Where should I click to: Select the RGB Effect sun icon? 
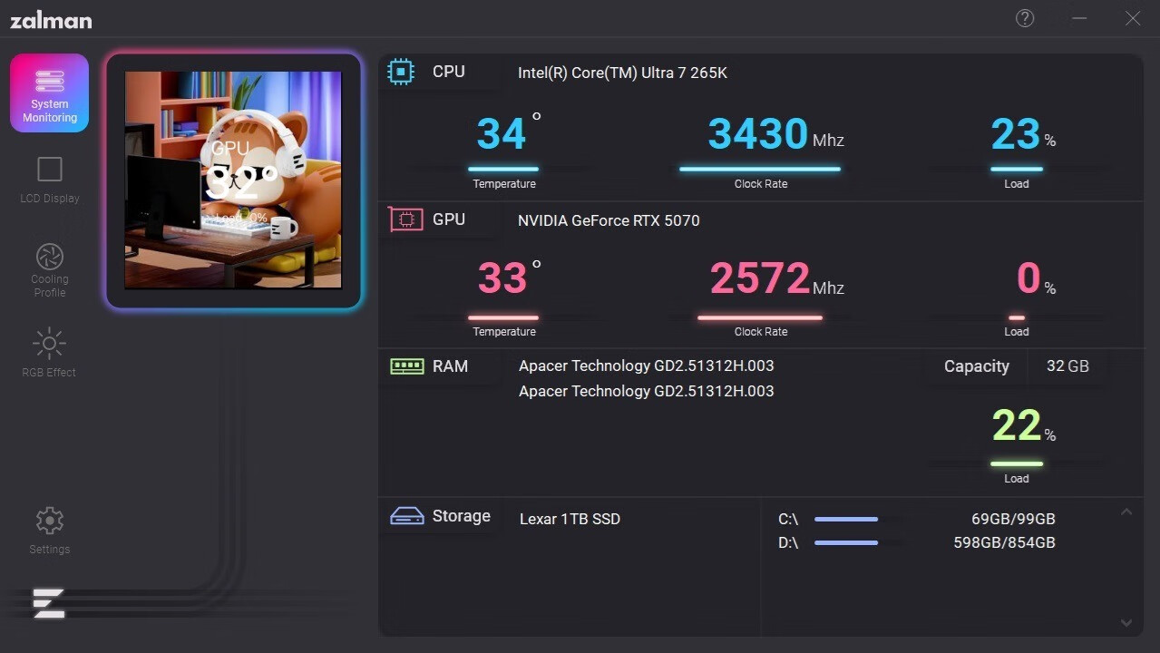[49, 344]
